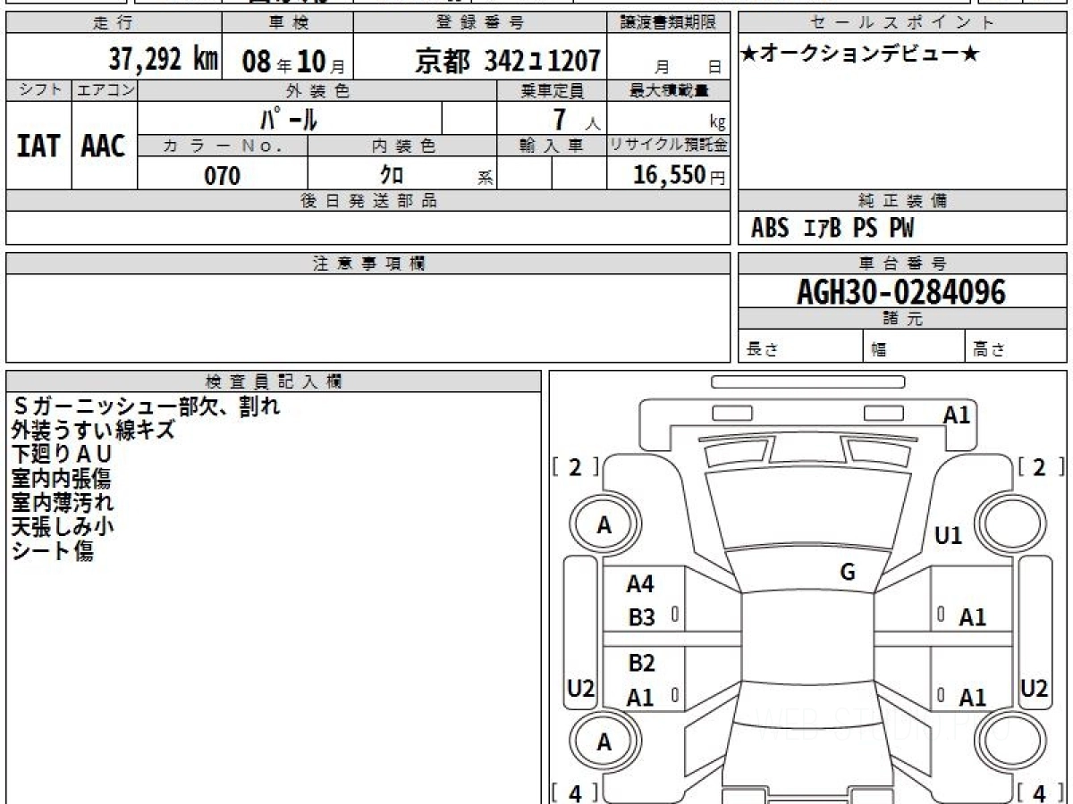Select the 室内薄汚れ note
The image size is (1073, 804).
[63, 503]
